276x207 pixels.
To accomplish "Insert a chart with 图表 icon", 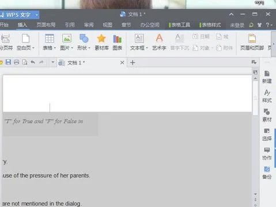I will click(117, 42).
